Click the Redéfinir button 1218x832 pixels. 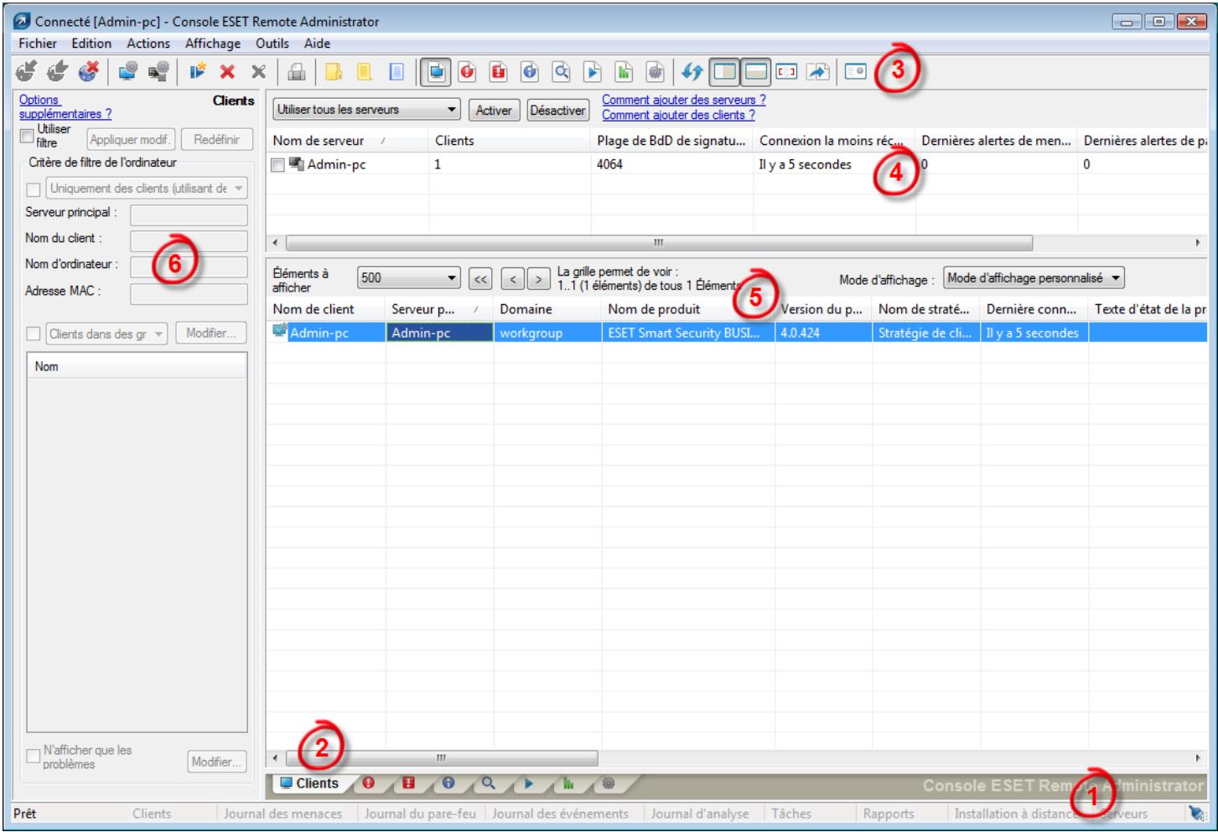[x=217, y=140]
